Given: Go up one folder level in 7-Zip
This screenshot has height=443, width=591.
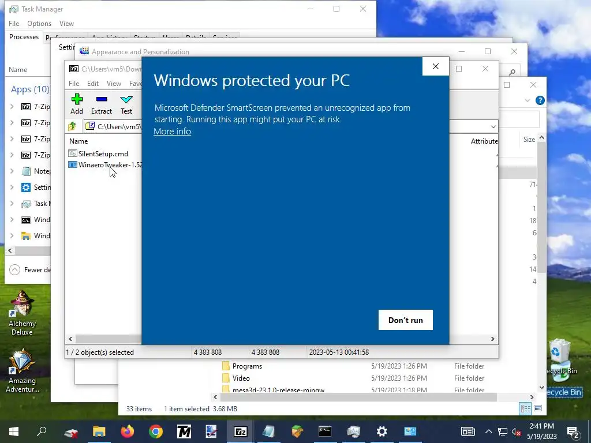Looking at the screenshot, I should tap(72, 126).
